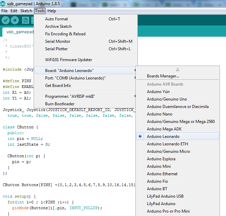
Task: Expand the Programmer: "AVRISP mkII" submenu
Action: pyautogui.click(x=86, y=96)
